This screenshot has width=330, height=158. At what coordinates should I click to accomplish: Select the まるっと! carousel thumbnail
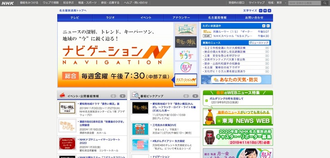point(186,67)
